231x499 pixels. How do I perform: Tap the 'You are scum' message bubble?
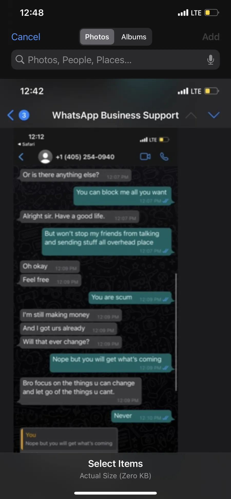130,298
